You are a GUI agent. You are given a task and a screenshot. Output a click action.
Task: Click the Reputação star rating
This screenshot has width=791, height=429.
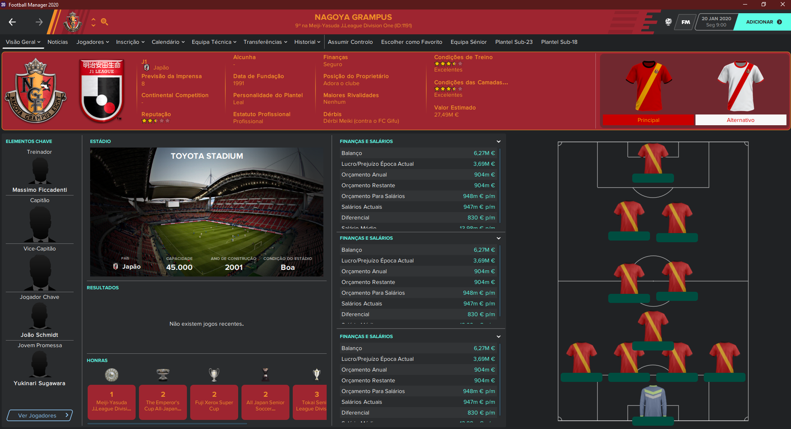point(155,121)
